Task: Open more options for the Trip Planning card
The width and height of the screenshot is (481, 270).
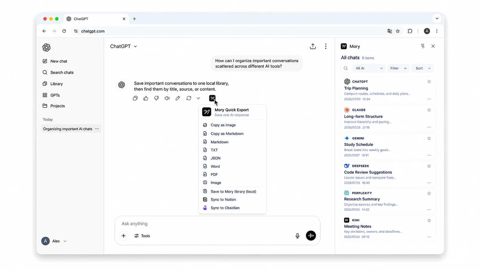Action: click(429, 99)
